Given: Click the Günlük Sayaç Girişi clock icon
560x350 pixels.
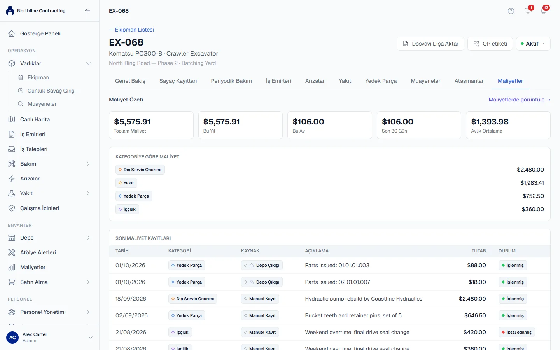Looking at the screenshot, I should tap(21, 91).
